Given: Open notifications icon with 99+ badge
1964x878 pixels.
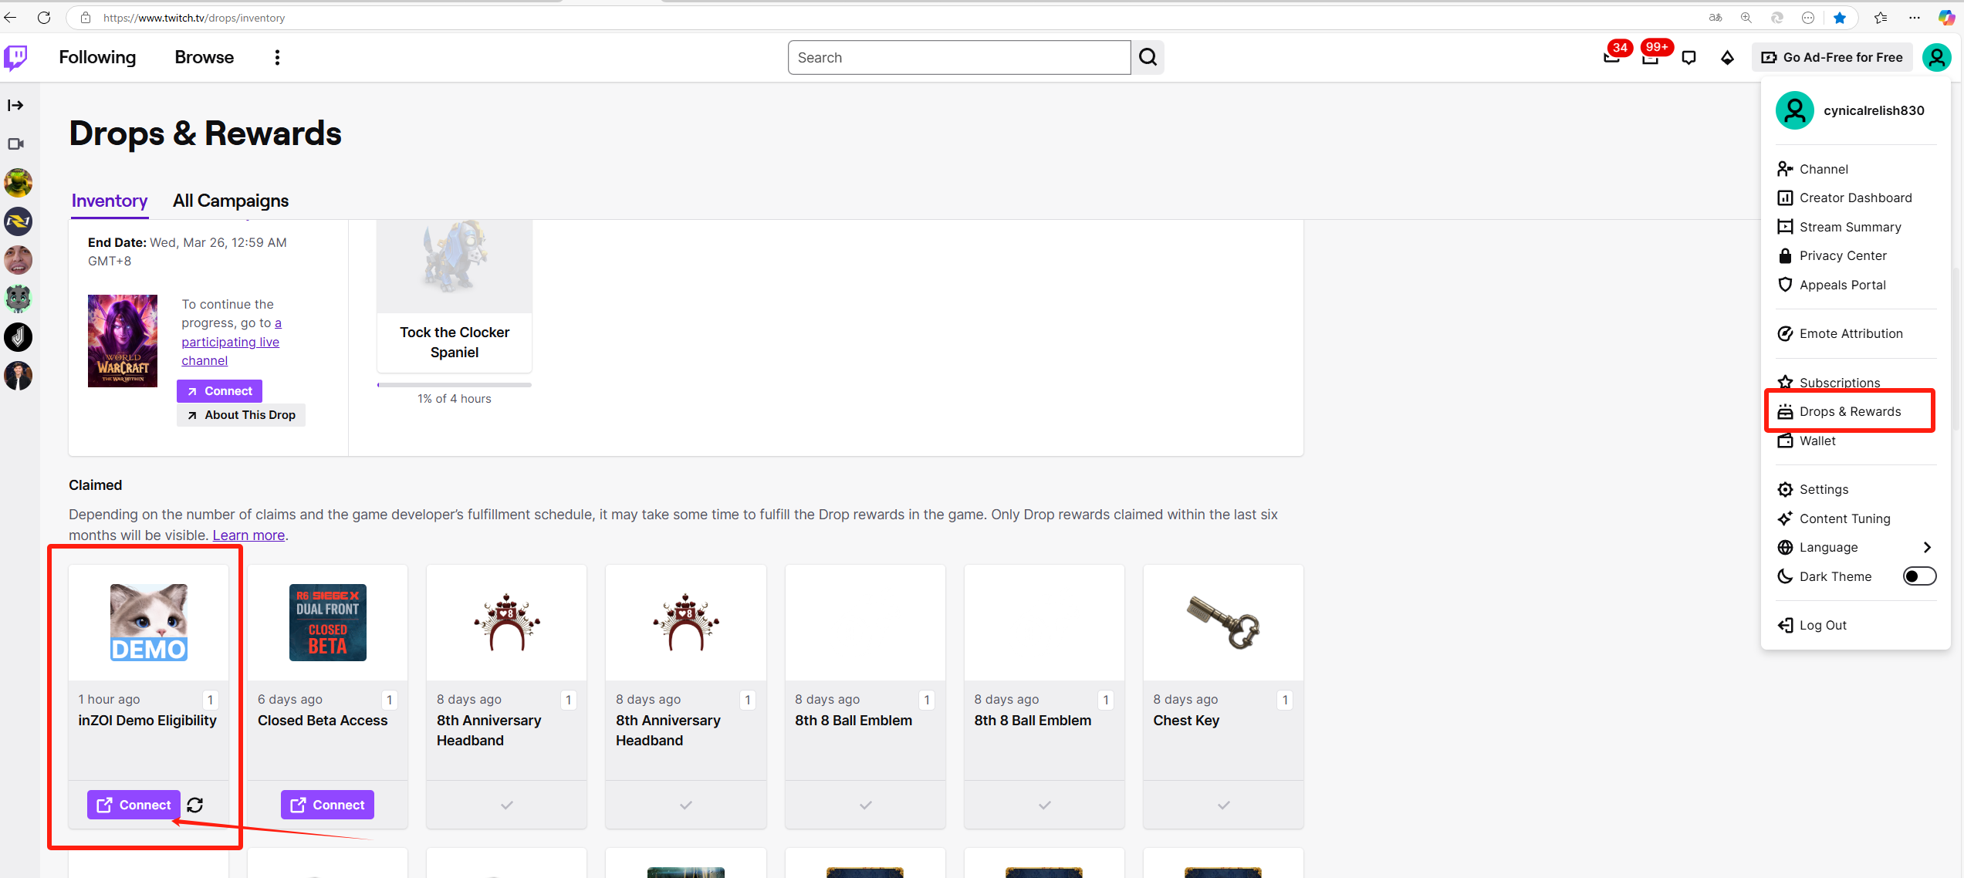Looking at the screenshot, I should (x=1651, y=57).
